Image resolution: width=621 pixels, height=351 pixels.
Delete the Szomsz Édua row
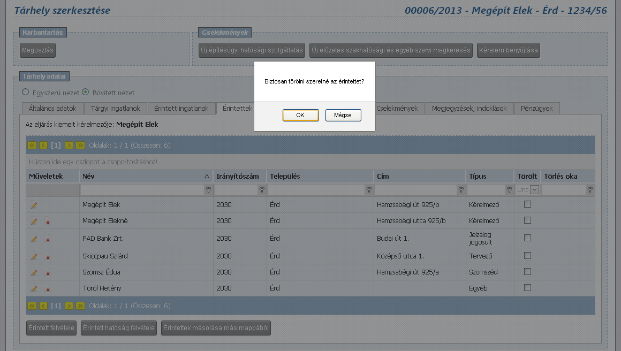pyautogui.click(x=48, y=273)
